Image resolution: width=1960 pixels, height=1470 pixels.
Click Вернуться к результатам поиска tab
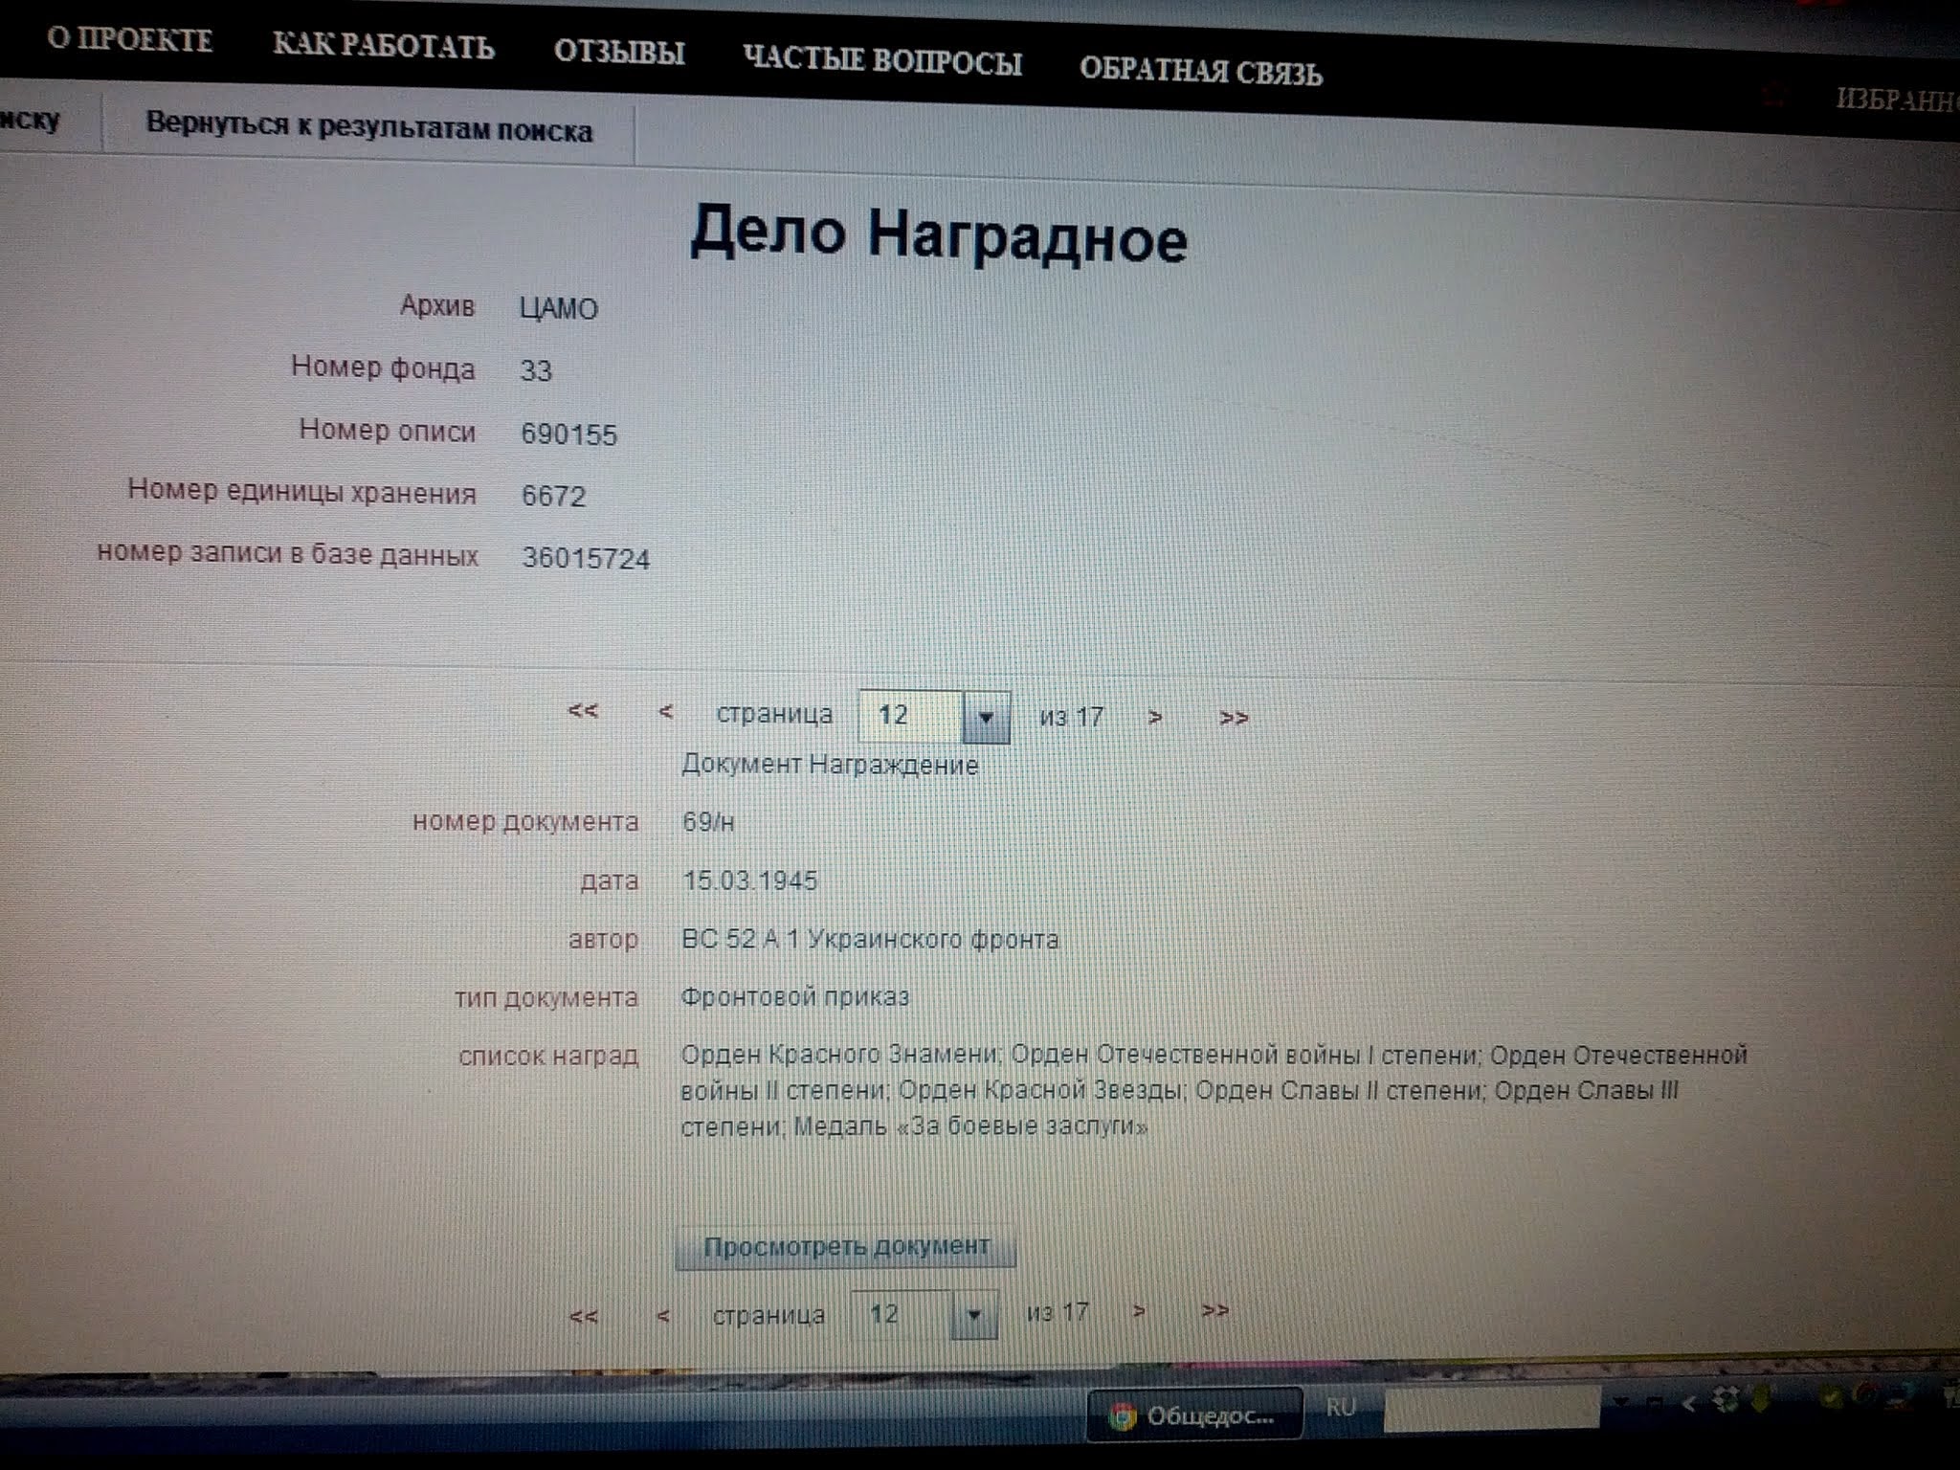368,128
